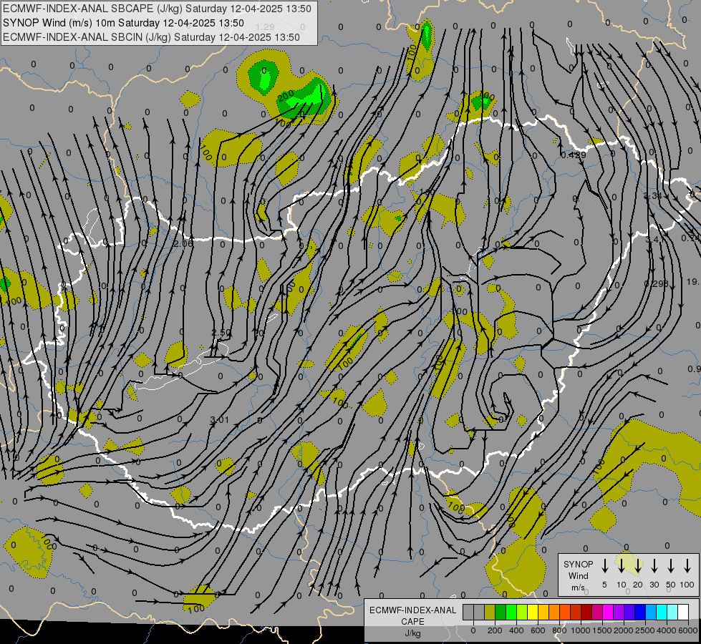
Task: Click the 6000 tick label in CAPE legend
Action: tap(689, 630)
